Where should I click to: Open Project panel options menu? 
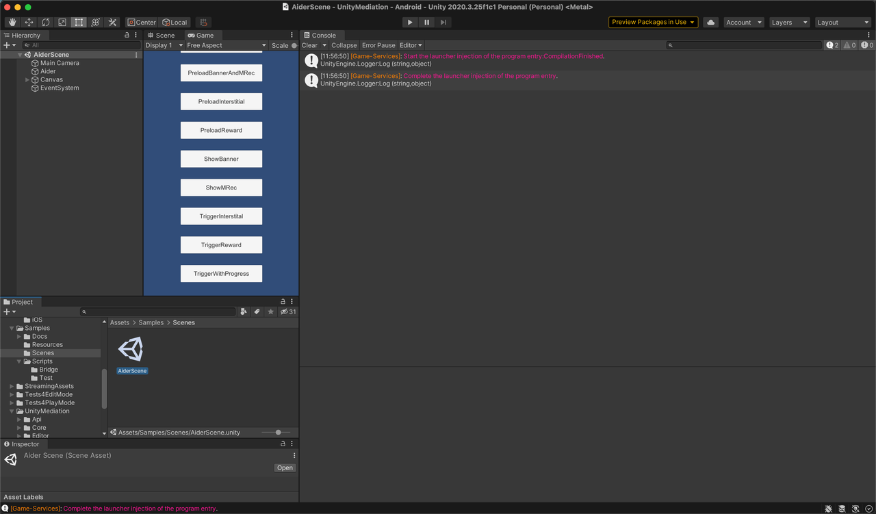[292, 302]
